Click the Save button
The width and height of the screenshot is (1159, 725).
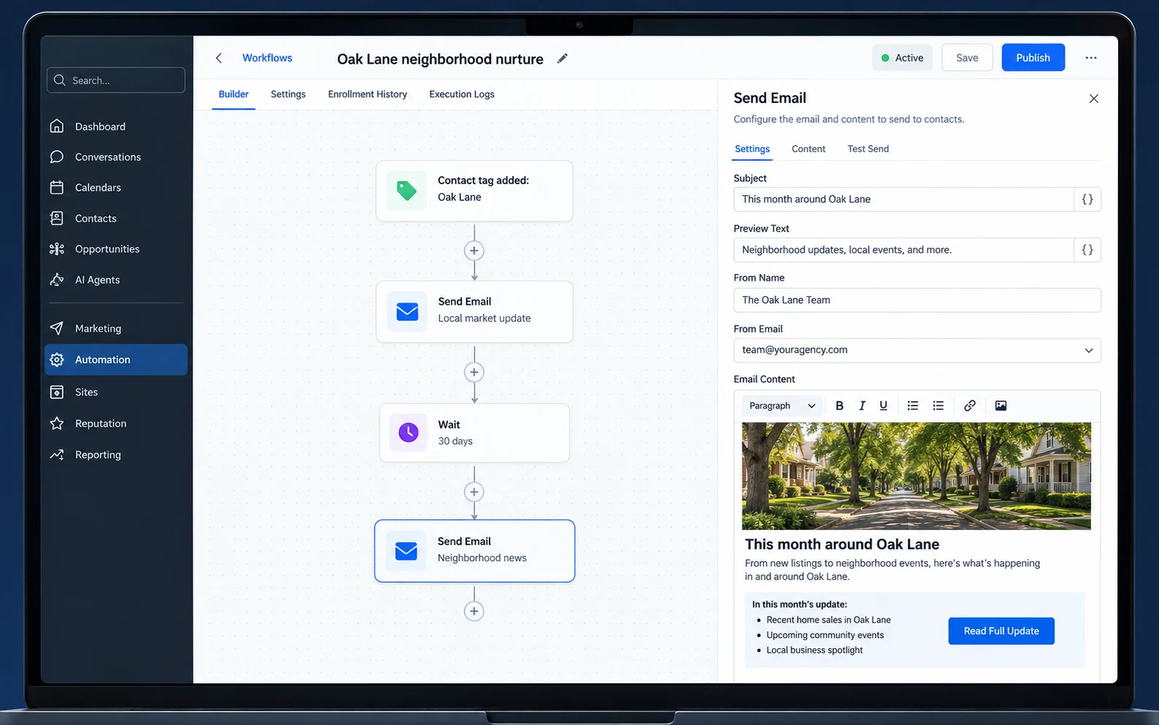click(967, 58)
